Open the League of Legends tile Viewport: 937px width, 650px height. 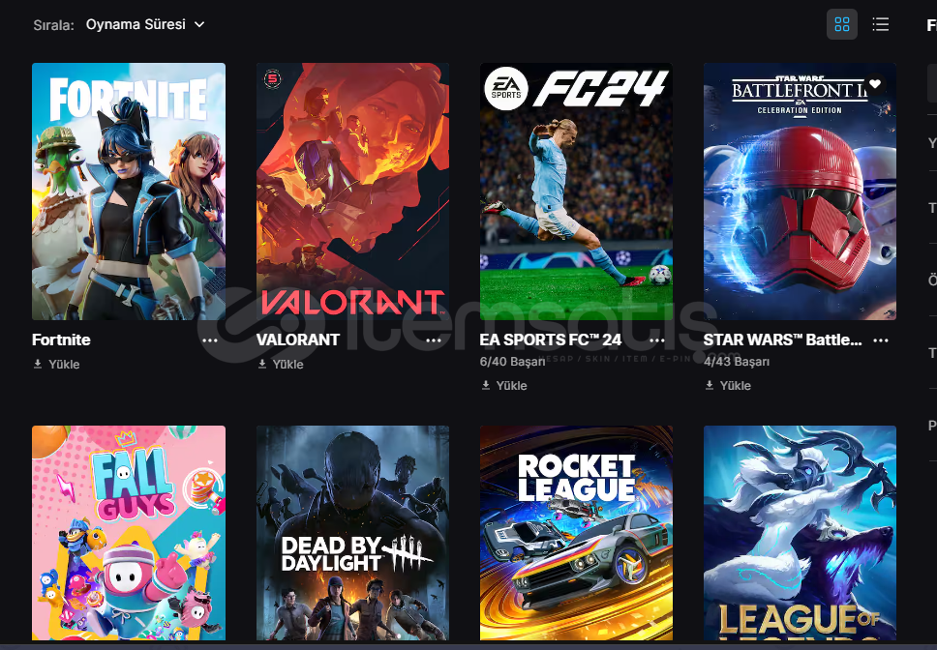click(800, 533)
